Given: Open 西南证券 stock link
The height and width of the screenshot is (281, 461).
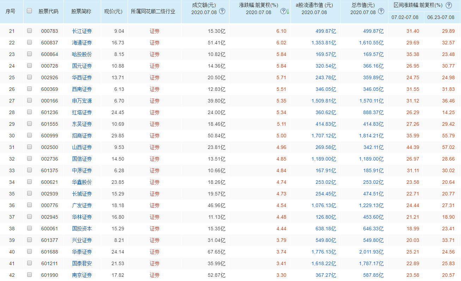Looking at the screenshot, I should click(x=82, y=89).
